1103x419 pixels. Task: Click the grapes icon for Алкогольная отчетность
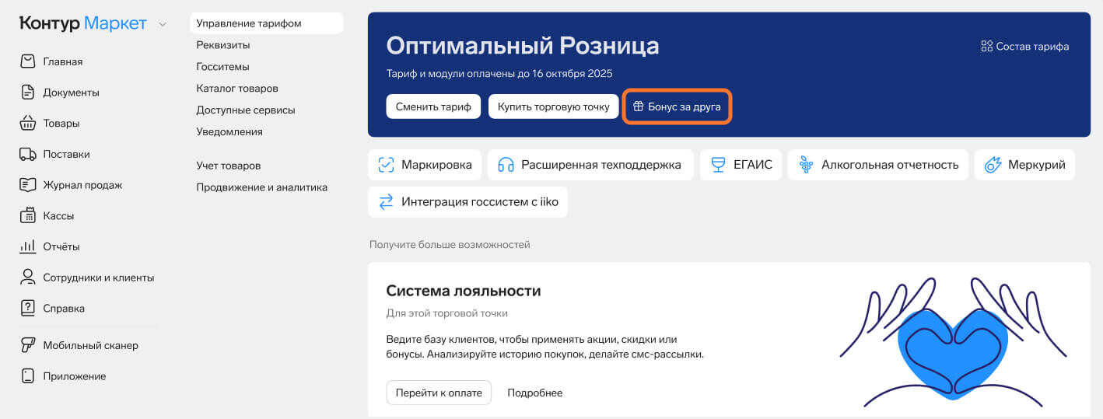806,165
